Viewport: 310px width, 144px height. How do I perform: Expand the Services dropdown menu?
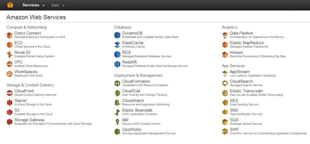[34, 5]
